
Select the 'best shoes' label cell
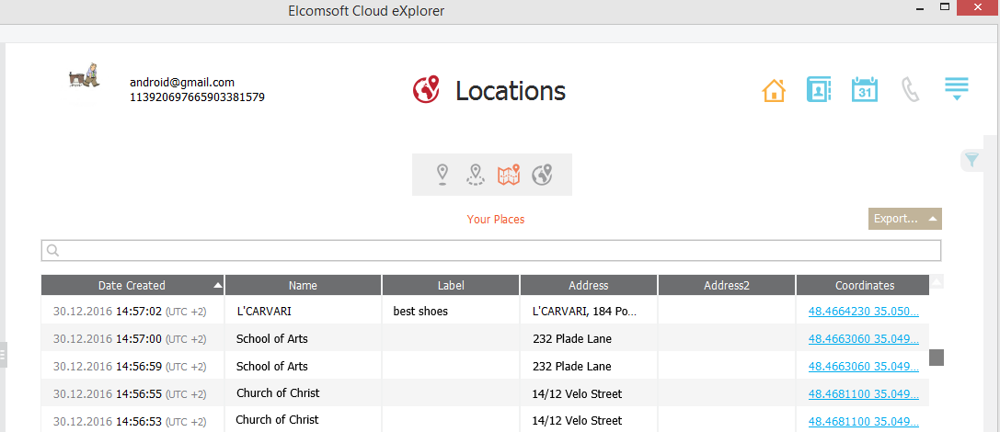point(420,312)
